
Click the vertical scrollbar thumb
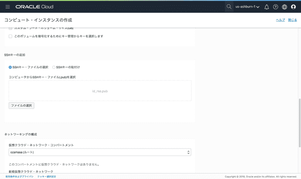(x=300, y=123)
